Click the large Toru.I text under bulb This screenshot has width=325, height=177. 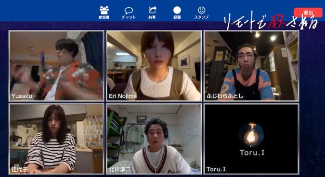[x=252, y=153]
